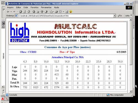Viewport: 138px width, 103px height.
Task: Click the St Obra value 1023
Action: tap(36, 87)
